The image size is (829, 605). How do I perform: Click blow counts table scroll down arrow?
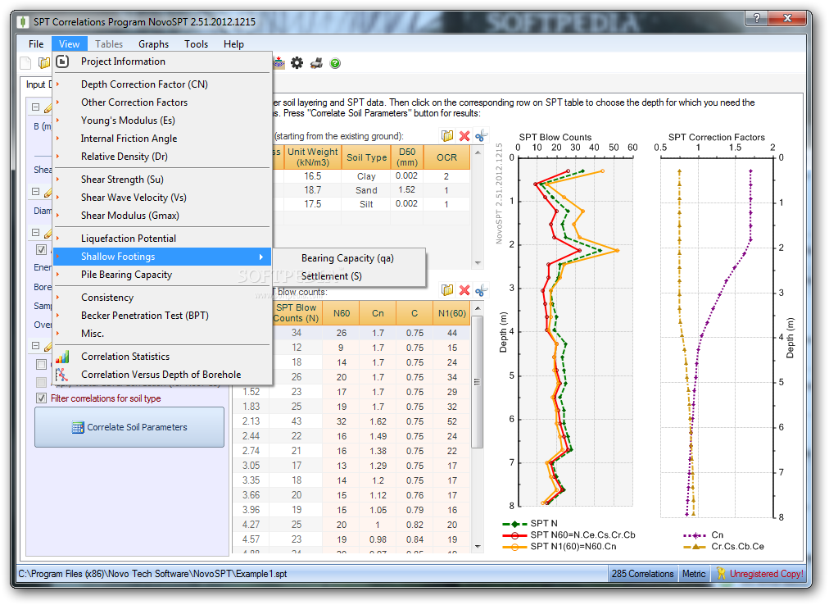478,546
